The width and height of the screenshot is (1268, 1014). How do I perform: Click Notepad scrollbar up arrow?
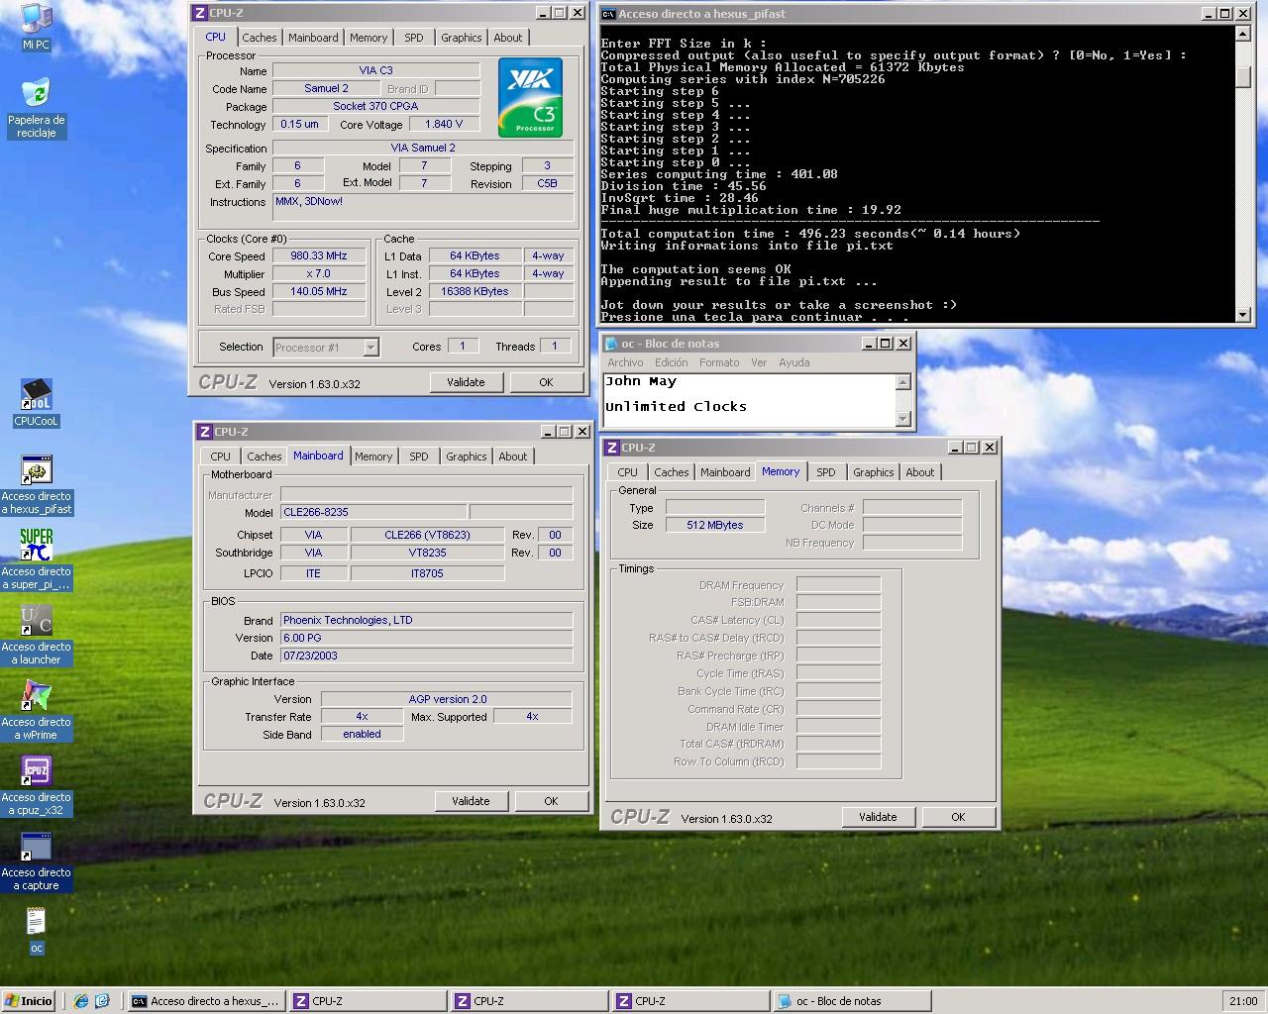[x=902, y=382]
